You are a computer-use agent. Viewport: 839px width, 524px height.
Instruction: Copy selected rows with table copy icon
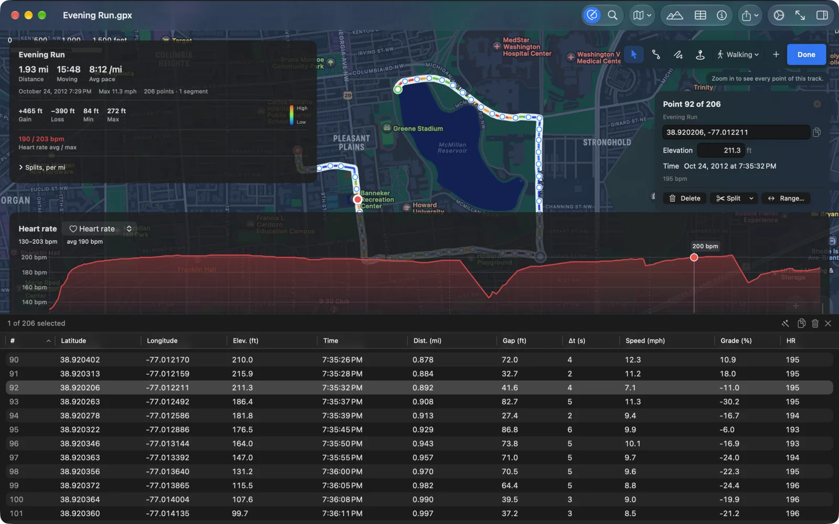click(x=801, y=323)
